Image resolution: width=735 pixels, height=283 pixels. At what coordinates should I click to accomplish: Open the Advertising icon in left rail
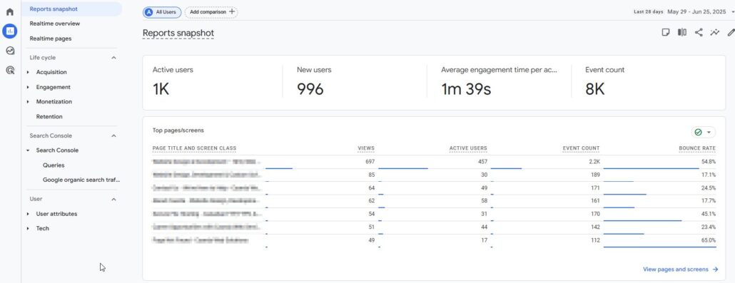pyautogui.click(x=10, y=71)
